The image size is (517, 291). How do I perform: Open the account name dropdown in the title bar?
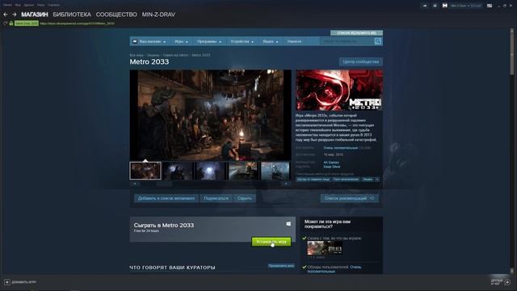[466, 6]
